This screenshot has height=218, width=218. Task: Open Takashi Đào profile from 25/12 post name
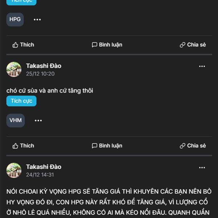point(44,66)
